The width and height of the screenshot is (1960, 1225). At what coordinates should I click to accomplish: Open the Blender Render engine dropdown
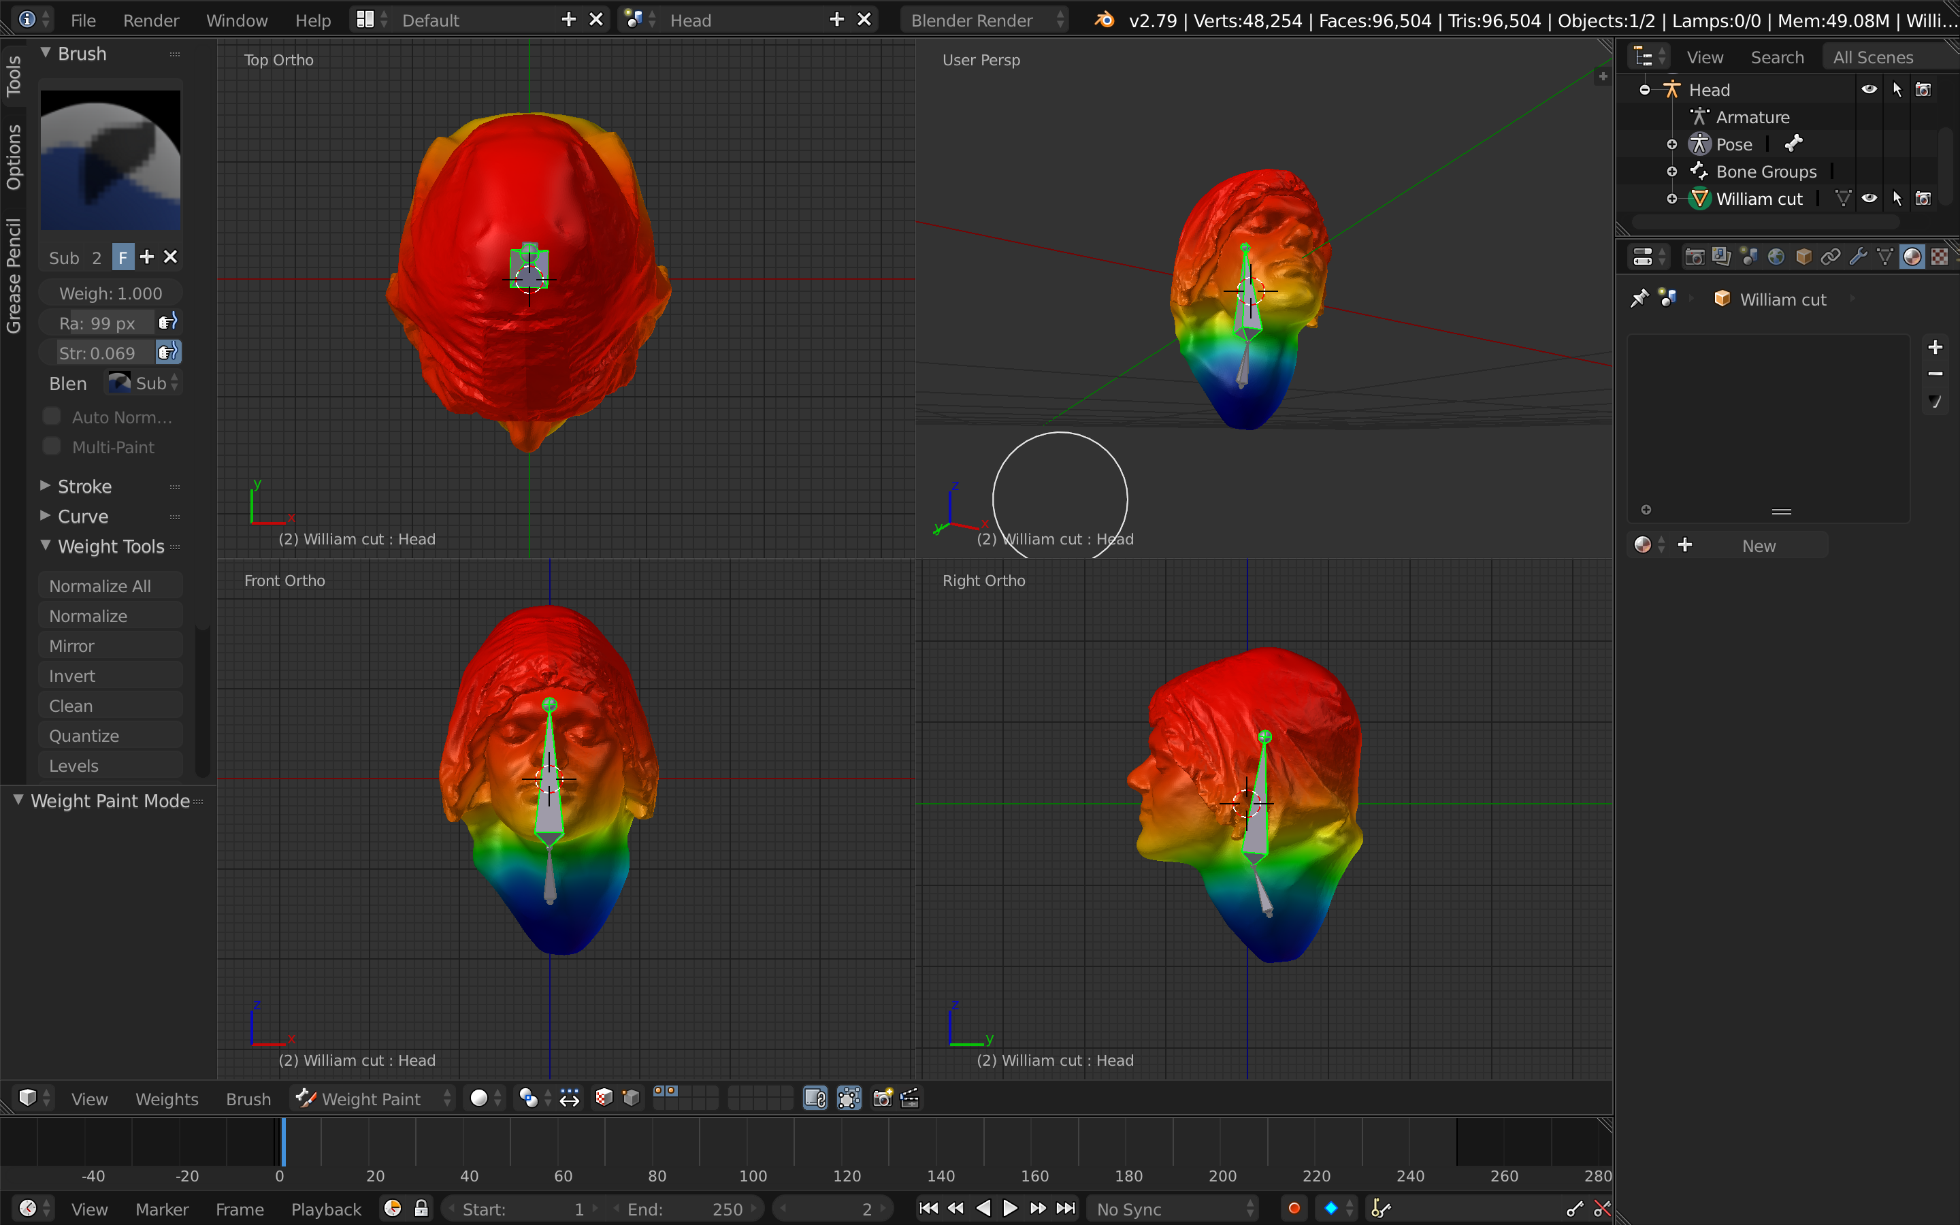(x=985, y=20)
